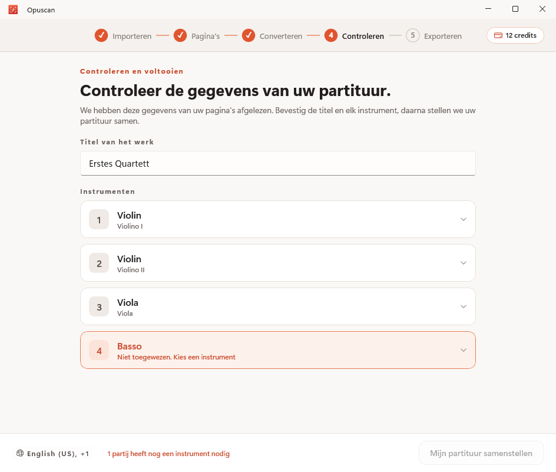Open the Basso instrument chevron dropdown
Viewport: 556px width, 472px height.
[x=463, y=350]
